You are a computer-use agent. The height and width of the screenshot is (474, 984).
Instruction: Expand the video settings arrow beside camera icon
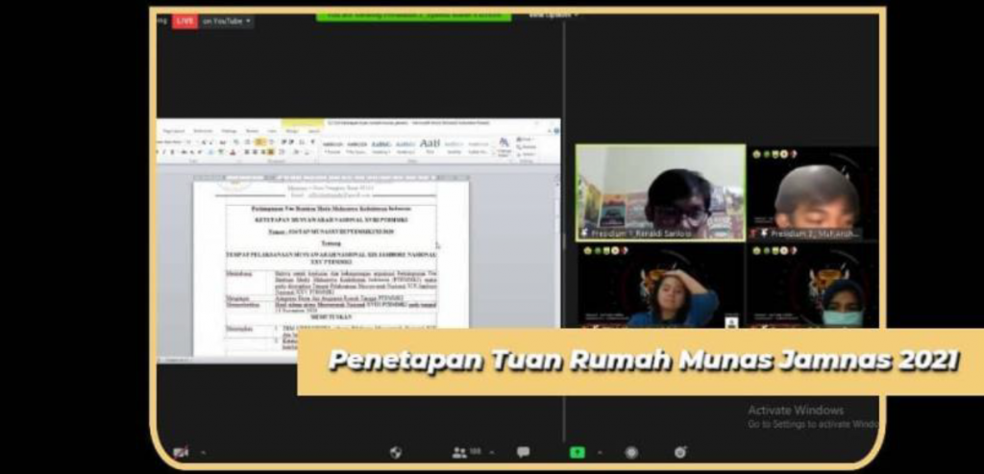coord(202,452)
